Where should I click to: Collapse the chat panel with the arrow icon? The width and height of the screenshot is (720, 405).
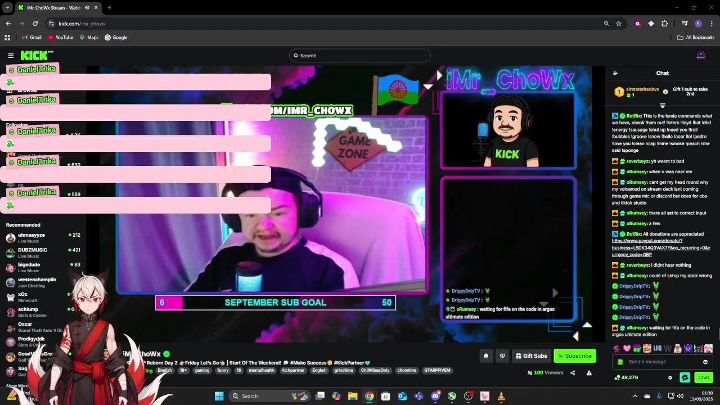[615, 73]
